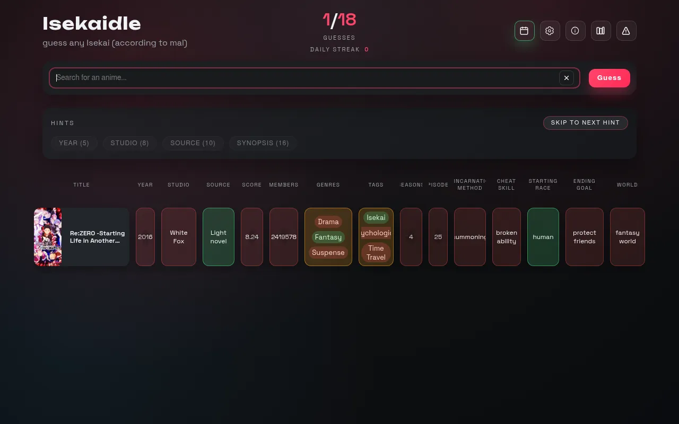Screen dimensions: 679x424
Task: Open the daily calendar icon
Action: tap(524, 31)
